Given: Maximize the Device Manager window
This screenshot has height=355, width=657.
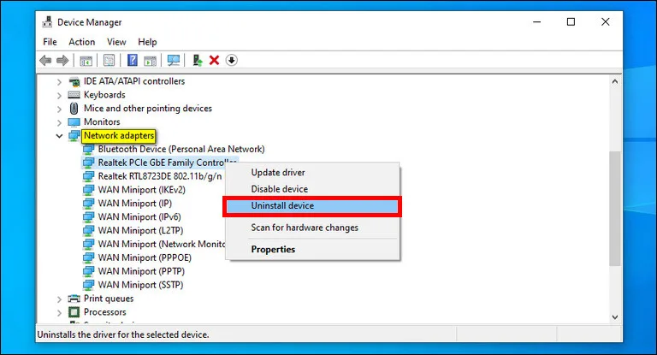Looking at the screenshot, I should (571, 21).
